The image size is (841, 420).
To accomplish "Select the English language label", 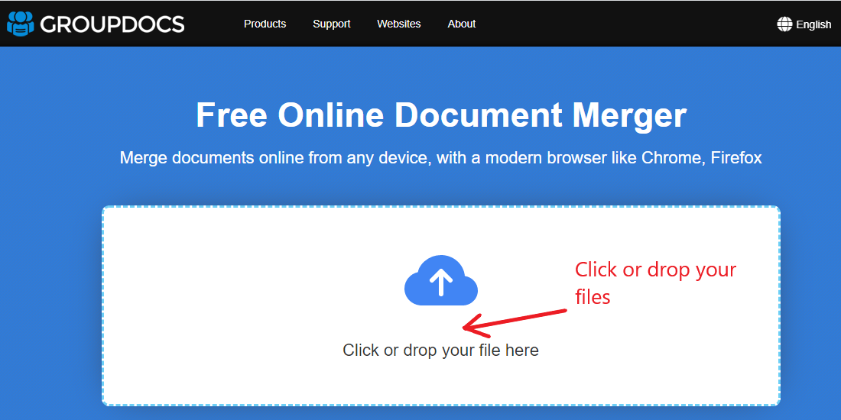I will [813, 24].
